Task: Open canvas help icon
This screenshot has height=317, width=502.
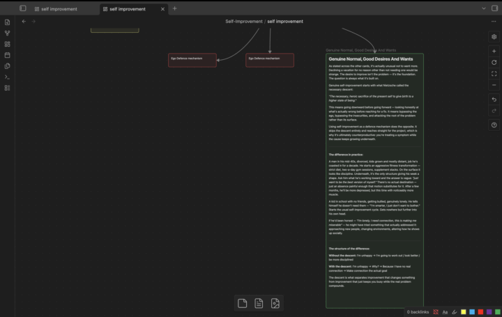Action: point(494,125)
